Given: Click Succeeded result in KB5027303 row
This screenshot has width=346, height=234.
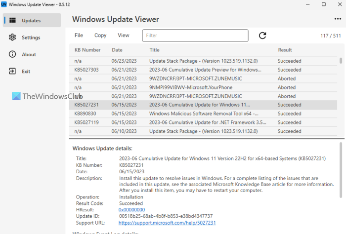Looking at the screenshot, I should pos(289,70).
